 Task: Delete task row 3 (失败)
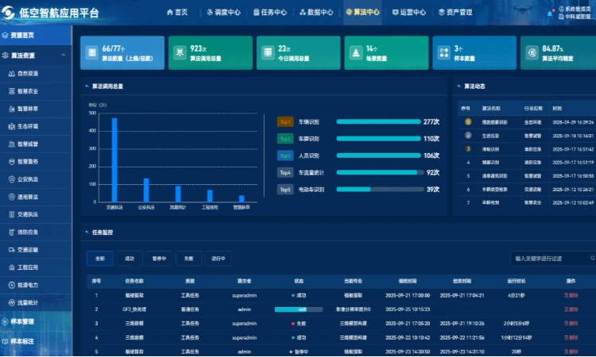click(571, 323)
